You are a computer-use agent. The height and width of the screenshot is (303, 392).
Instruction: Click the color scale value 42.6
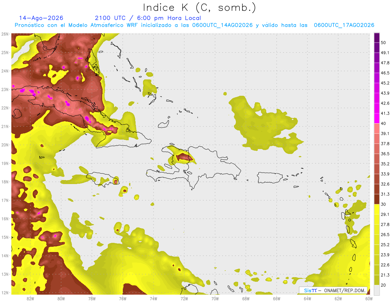385,103
